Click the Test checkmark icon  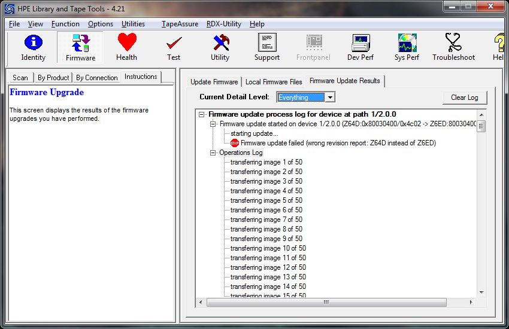click(174, 47)
